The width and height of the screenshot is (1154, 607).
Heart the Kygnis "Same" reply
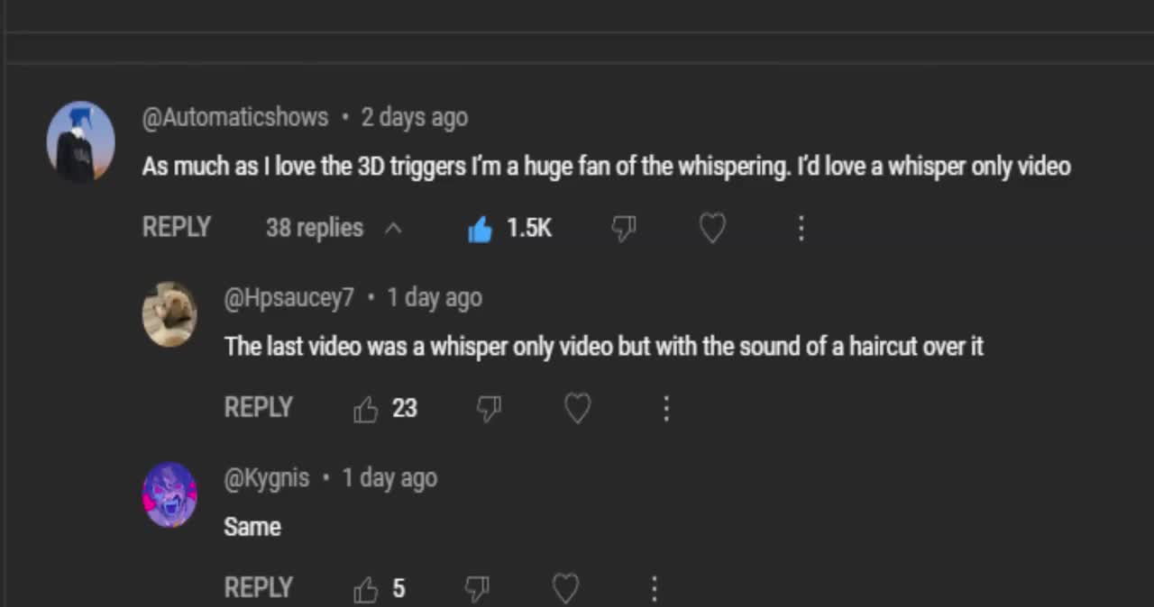565,589
